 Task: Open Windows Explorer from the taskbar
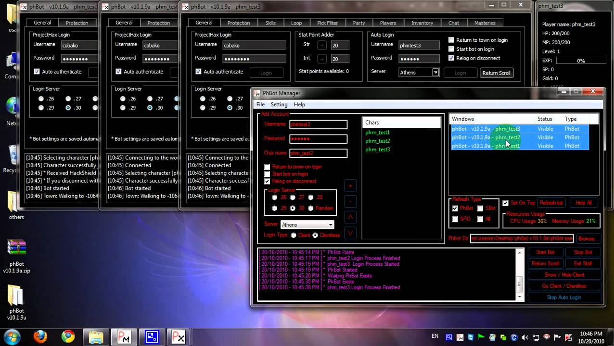(96, 336)
